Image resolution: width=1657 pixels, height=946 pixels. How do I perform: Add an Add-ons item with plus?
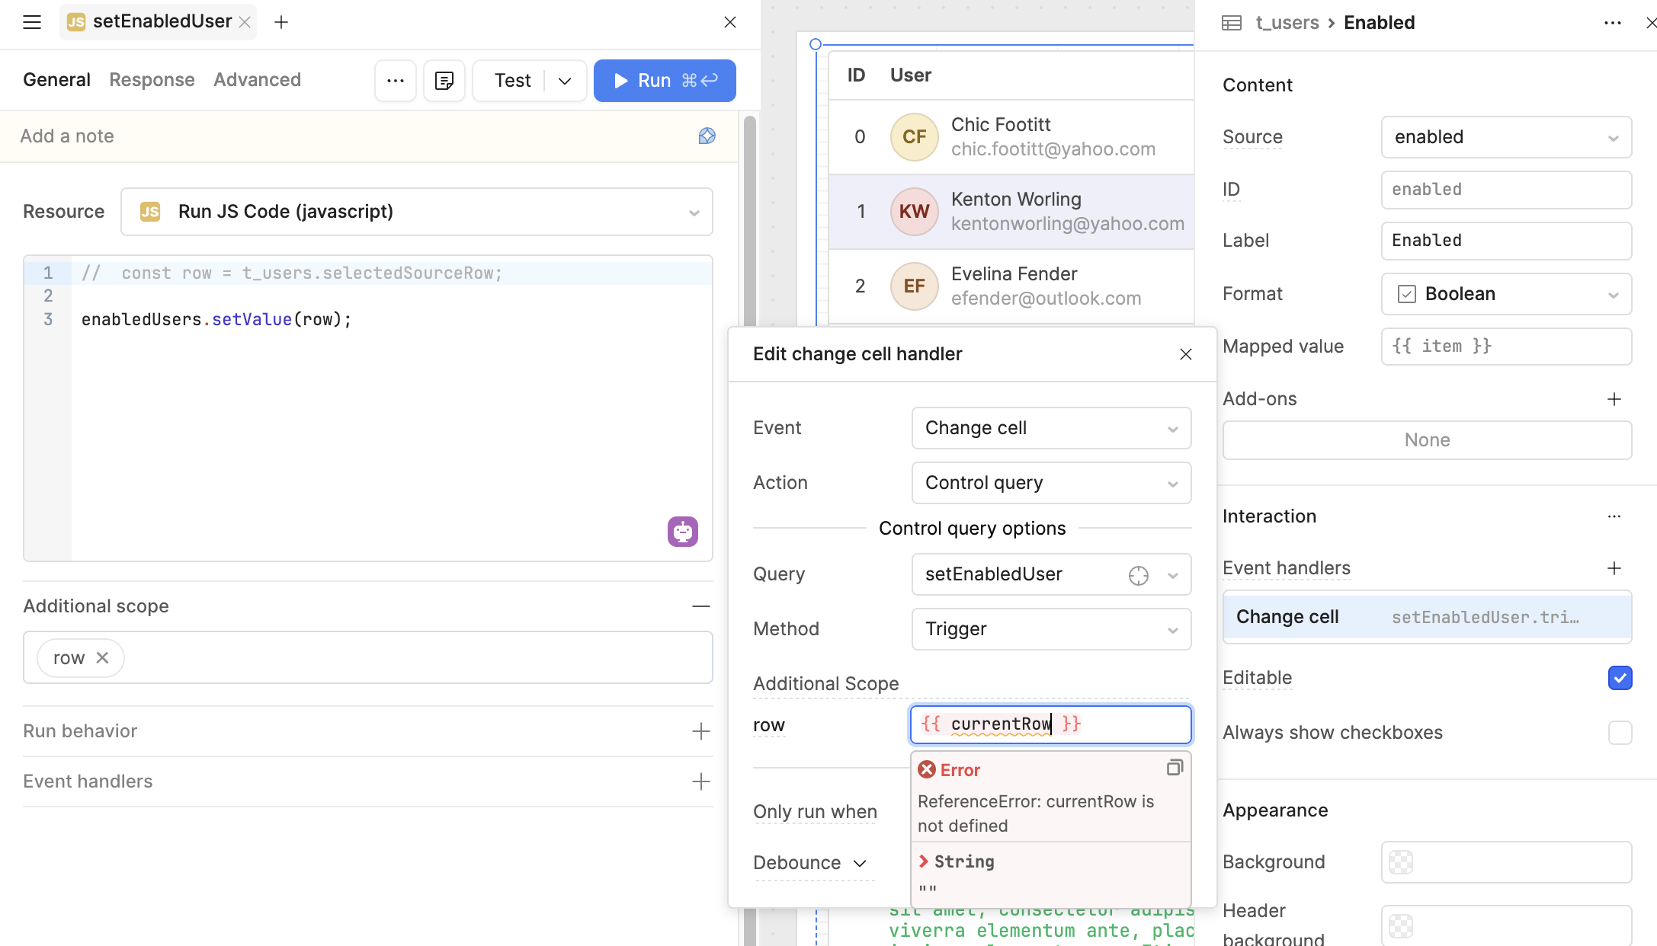(1614, 399)
